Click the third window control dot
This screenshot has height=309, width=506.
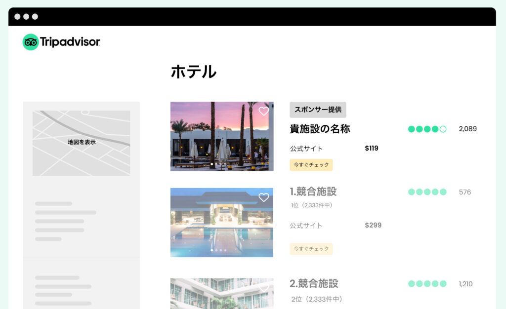pos(35,16)
